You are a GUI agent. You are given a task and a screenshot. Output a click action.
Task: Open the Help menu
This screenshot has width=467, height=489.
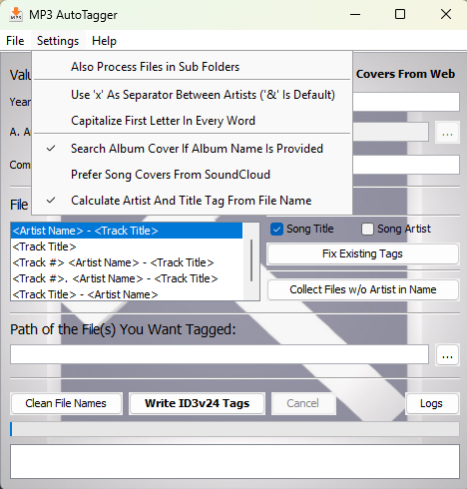pos(104,41)
